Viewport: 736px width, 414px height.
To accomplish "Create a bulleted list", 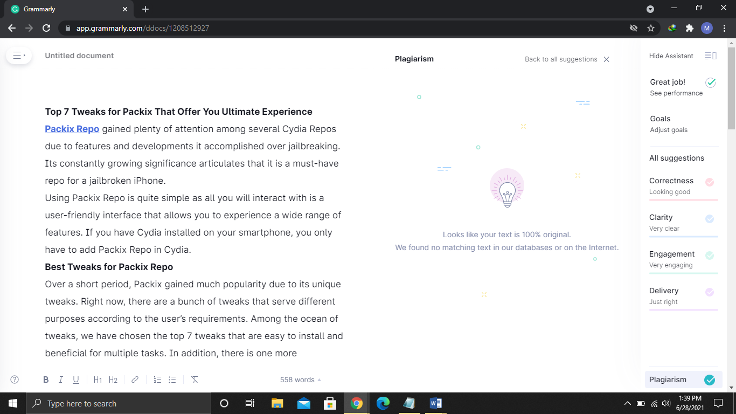I will pos(172,379).
